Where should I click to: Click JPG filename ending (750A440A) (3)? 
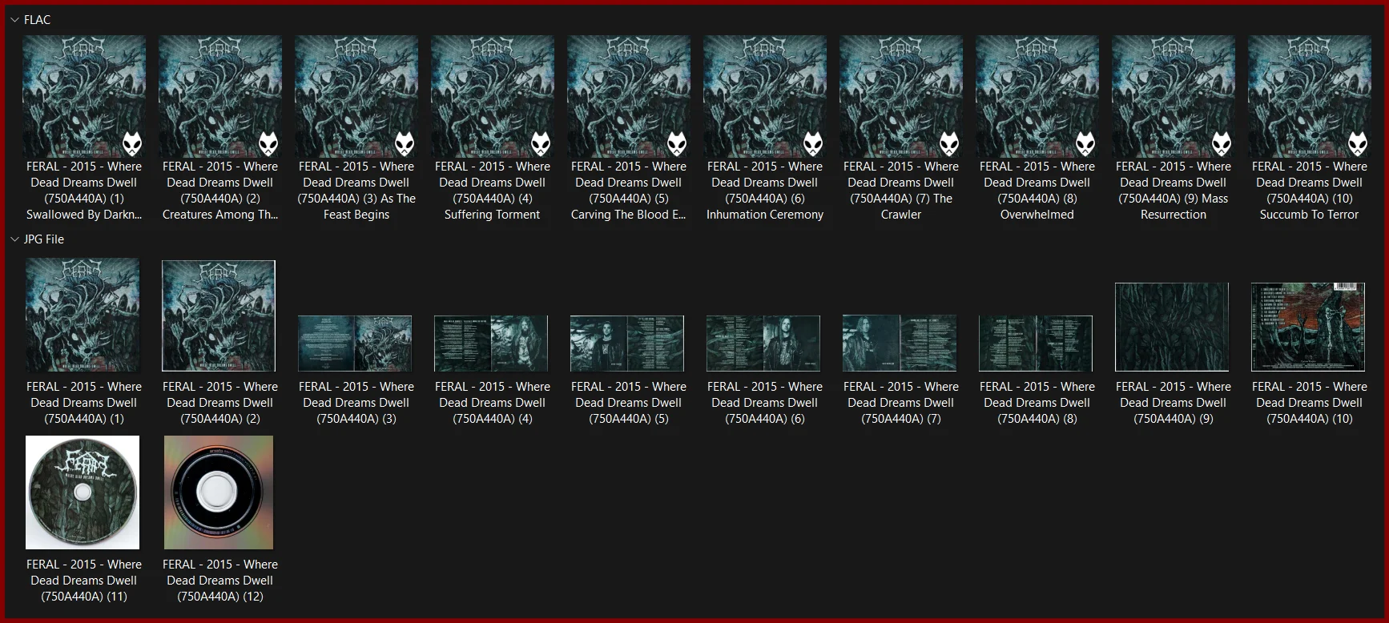point(356,403)
